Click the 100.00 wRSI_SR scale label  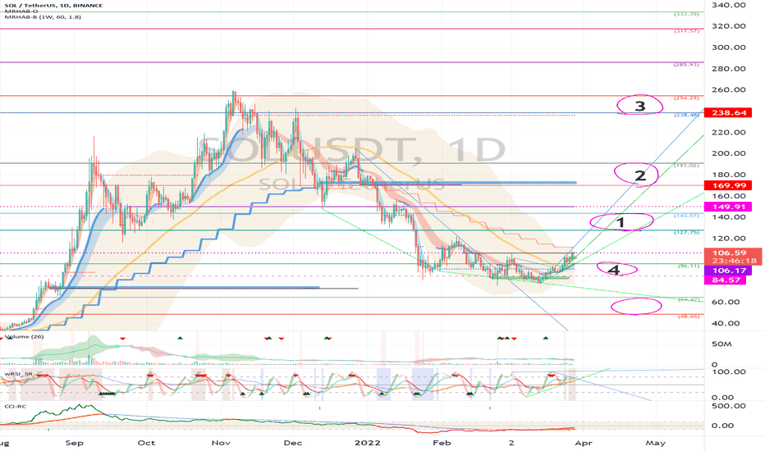pyautogui.click(x=728, y=371)
